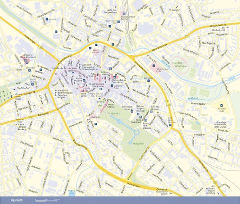Click the Röhrensee lake
Screen dimensions: 240x204
pyautogui.click(x=72, y=193)
